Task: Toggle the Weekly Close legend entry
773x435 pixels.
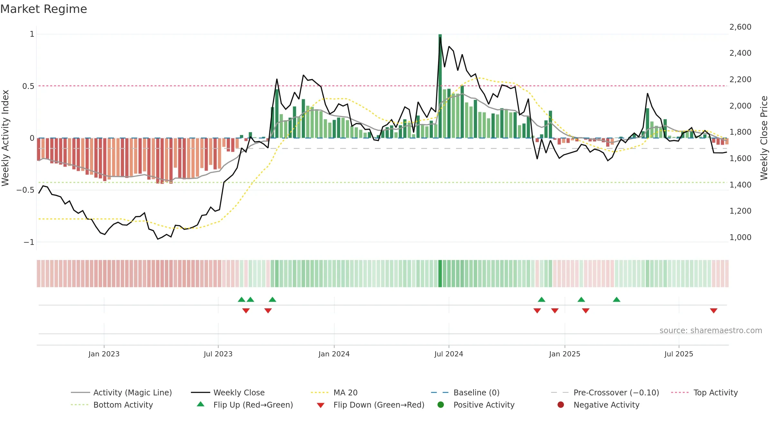Action: coord(228,392)
